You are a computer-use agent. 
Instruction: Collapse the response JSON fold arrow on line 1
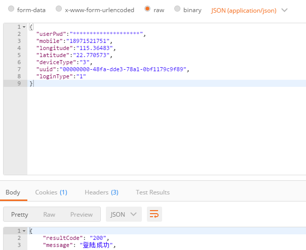point(24,231)
